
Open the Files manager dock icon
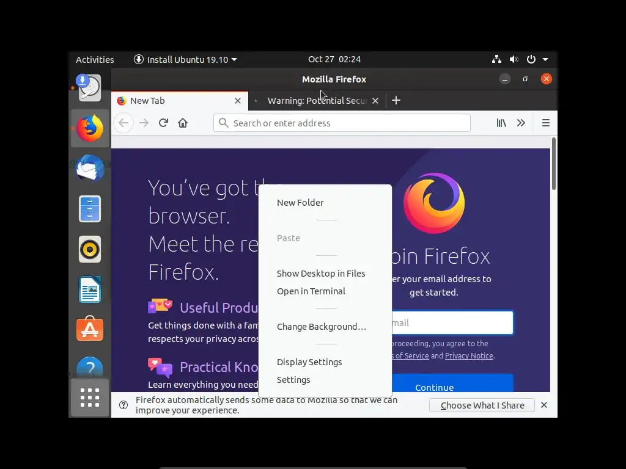pyautogui.click(x=90, y=209)
